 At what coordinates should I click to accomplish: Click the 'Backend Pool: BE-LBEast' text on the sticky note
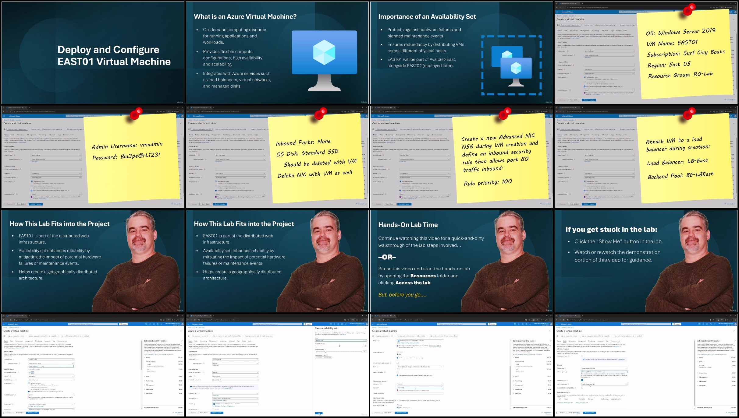click(x=680, y=175)
